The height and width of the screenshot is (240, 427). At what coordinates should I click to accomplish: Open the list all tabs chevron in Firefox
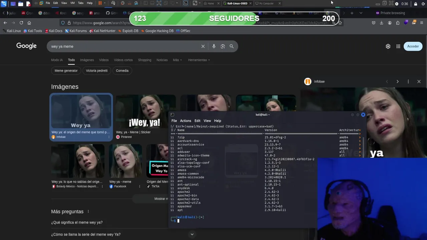point(361,13)
